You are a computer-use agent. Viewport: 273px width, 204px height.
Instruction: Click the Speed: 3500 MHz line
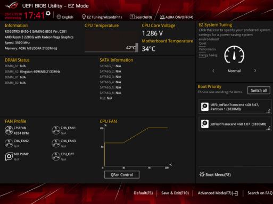tap(17, 43)
